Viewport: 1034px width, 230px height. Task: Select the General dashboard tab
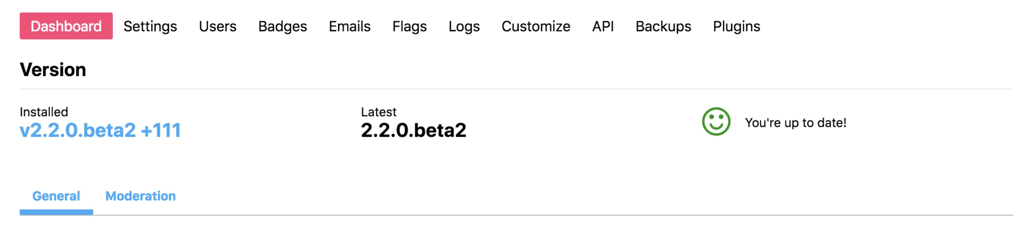pos(56,196)
